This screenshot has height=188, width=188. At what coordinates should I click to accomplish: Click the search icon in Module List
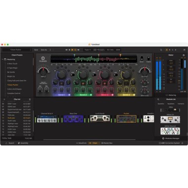coord(158,99)
